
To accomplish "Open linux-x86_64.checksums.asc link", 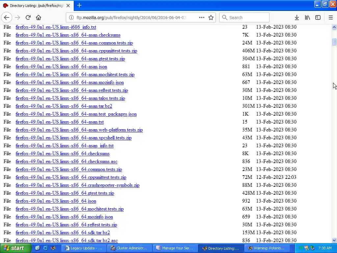I will pyautogui.click(x=66, y=161).
